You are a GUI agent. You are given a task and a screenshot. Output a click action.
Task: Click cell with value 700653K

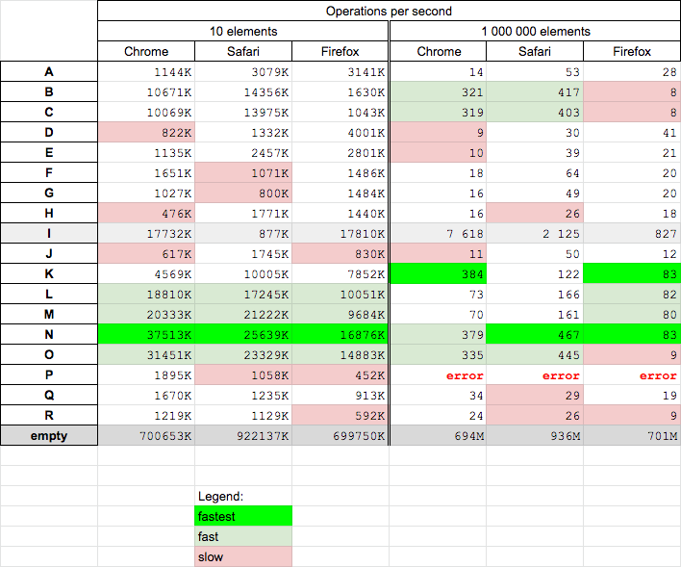146,435
